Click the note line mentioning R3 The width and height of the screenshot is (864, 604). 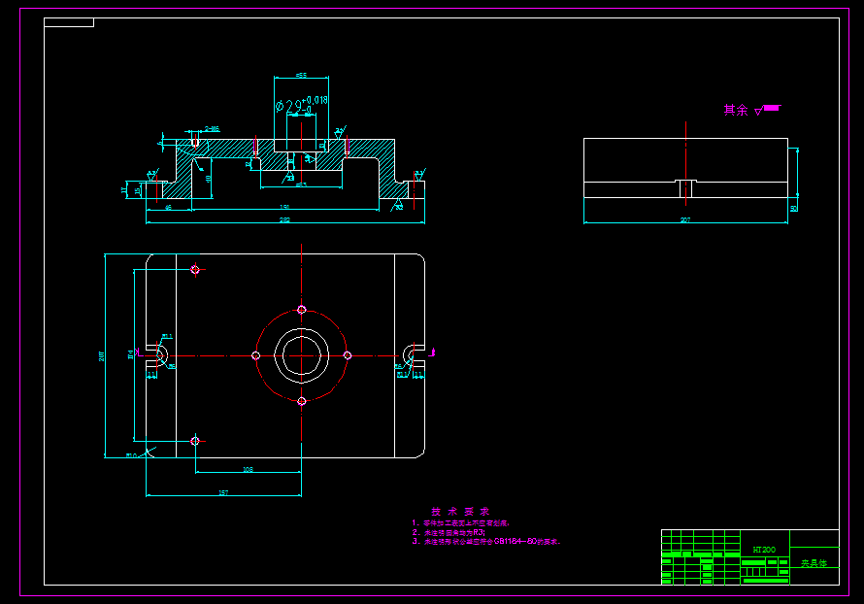click(449, 532)
